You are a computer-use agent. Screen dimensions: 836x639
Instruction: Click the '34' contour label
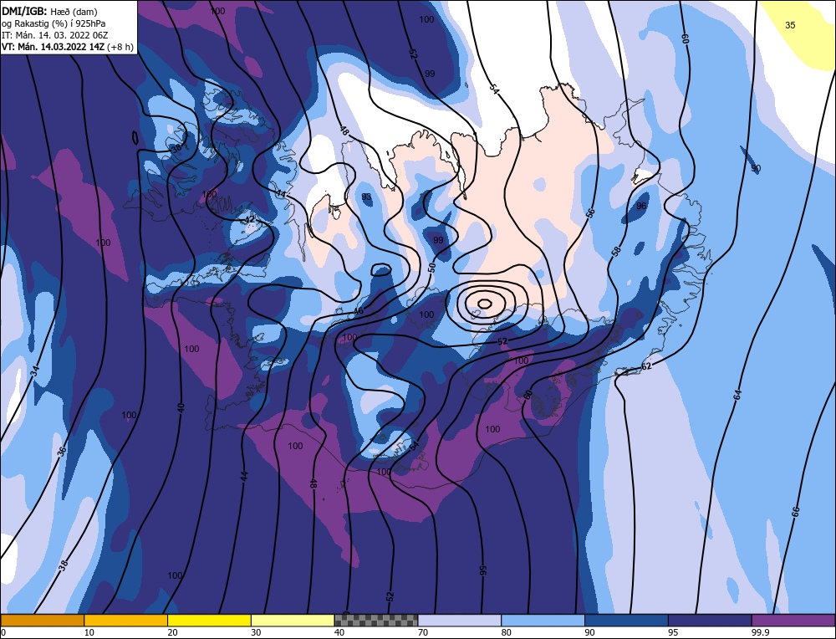pyautogui.click(x=35, y=372)
